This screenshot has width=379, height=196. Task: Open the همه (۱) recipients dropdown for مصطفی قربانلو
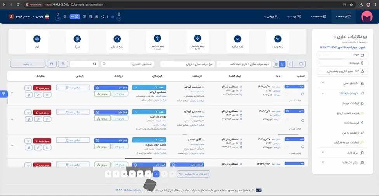pyautogui.click(x=149, y=87)
